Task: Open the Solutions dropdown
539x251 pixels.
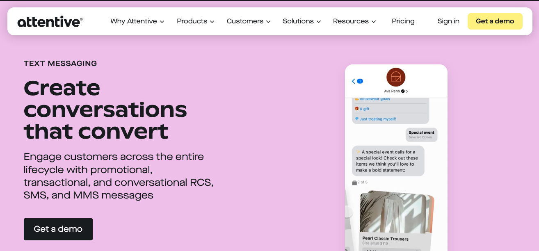Action: tap(301, 21)
